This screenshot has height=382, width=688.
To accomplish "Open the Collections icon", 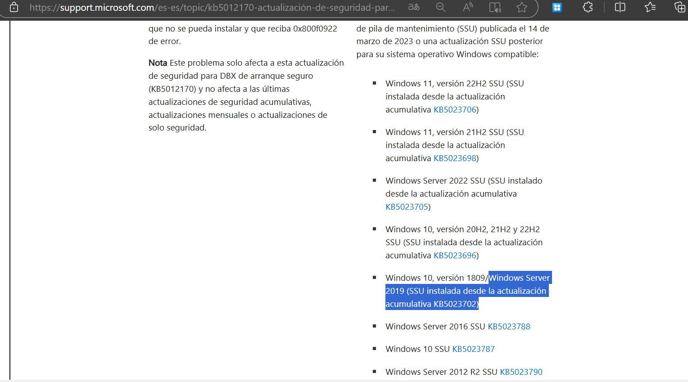I will point(679,7).
